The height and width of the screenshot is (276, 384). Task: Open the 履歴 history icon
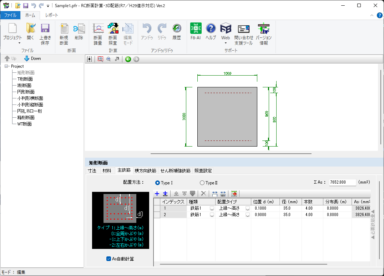click(177, 31)
